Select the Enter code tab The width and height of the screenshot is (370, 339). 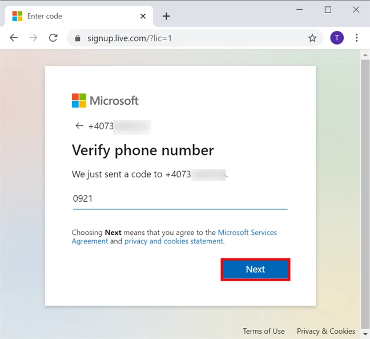[x=79, y=16]
